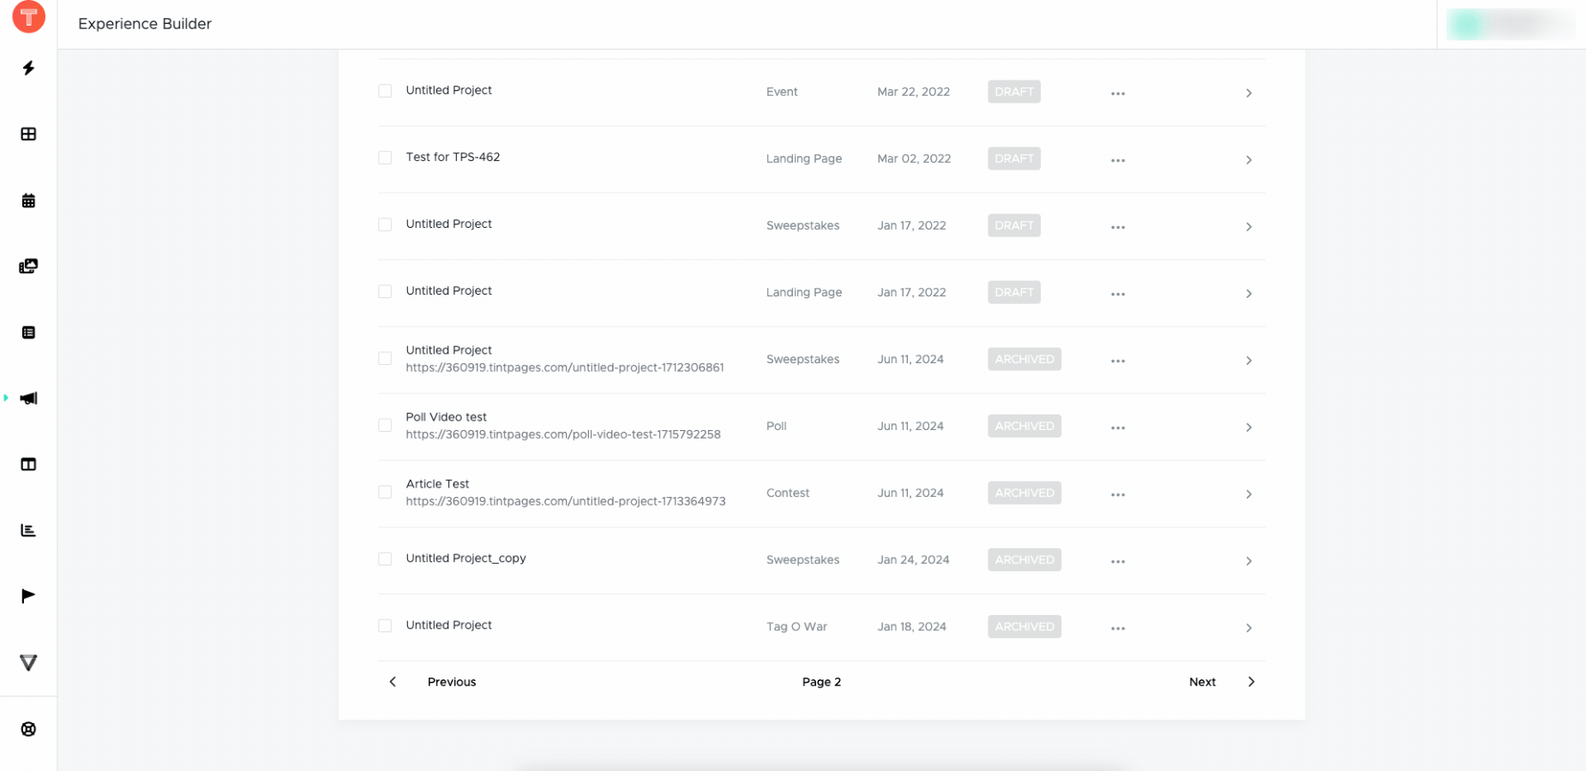Select checkbox for Untitled Project_copy
Image resolution: width=1586 pixels, height=771 pixels.
[x=385, y=559]
